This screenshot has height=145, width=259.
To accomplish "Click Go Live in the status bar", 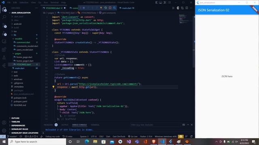I will coord(133,137).
